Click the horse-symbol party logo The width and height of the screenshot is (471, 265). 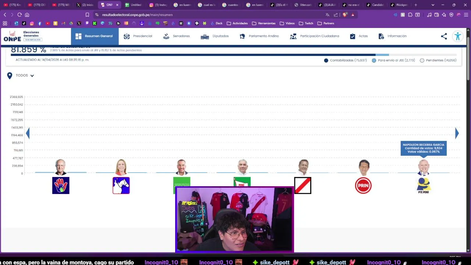[121, 185]
